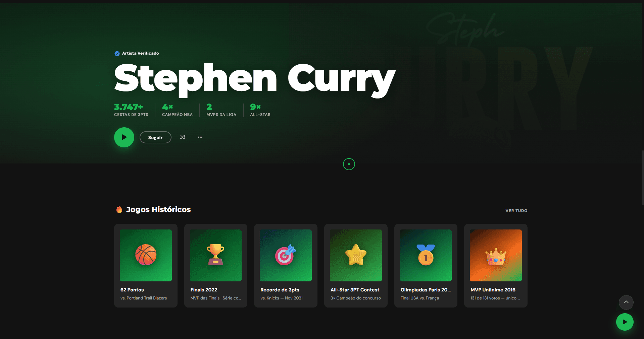Click the 9× All-Star stat
Viewport: 644px width, 339px height.
(x=260, y=110)
